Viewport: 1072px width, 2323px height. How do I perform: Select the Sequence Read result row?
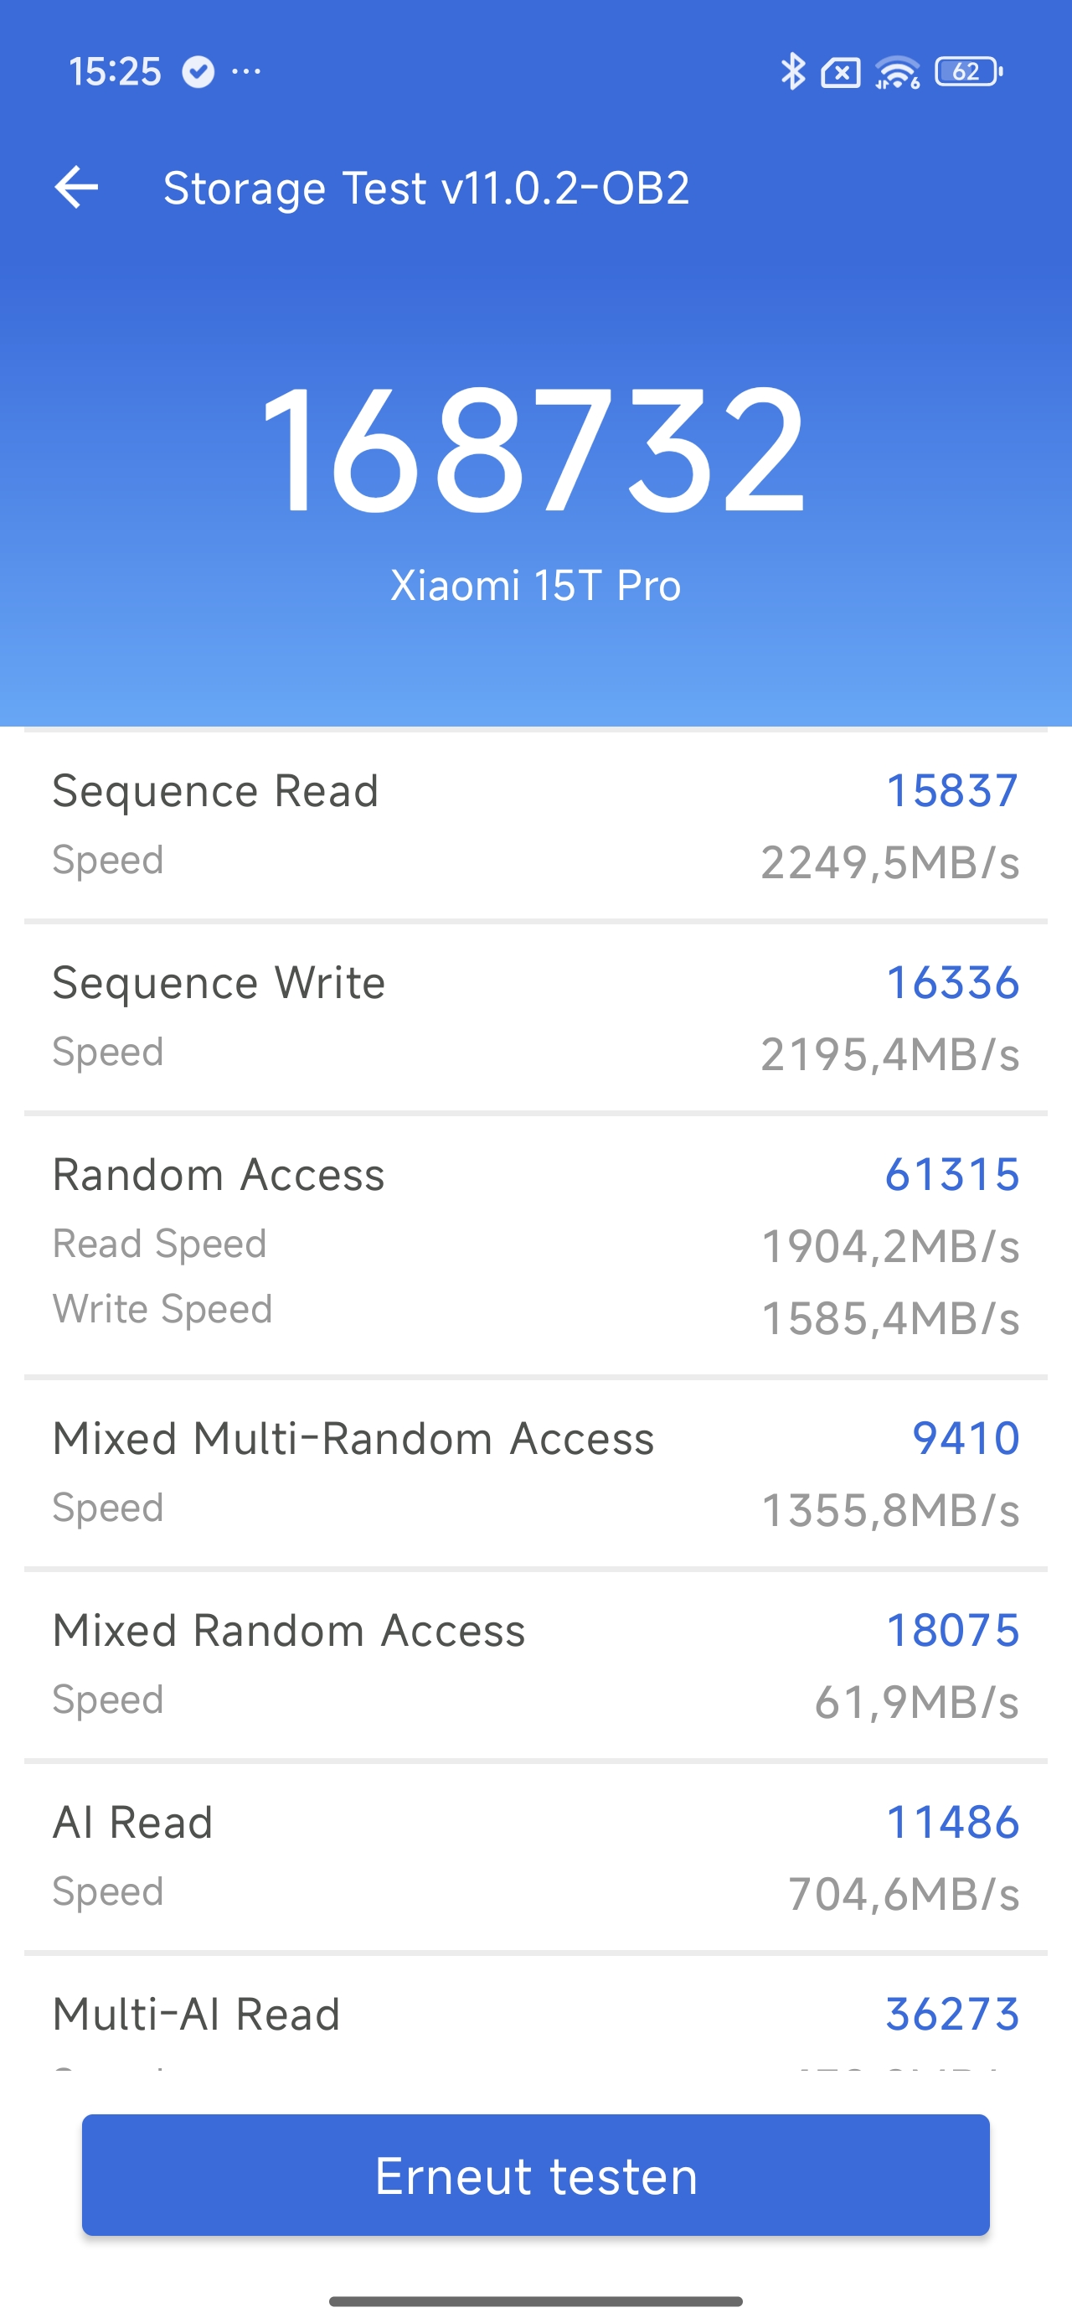[535, 825]
